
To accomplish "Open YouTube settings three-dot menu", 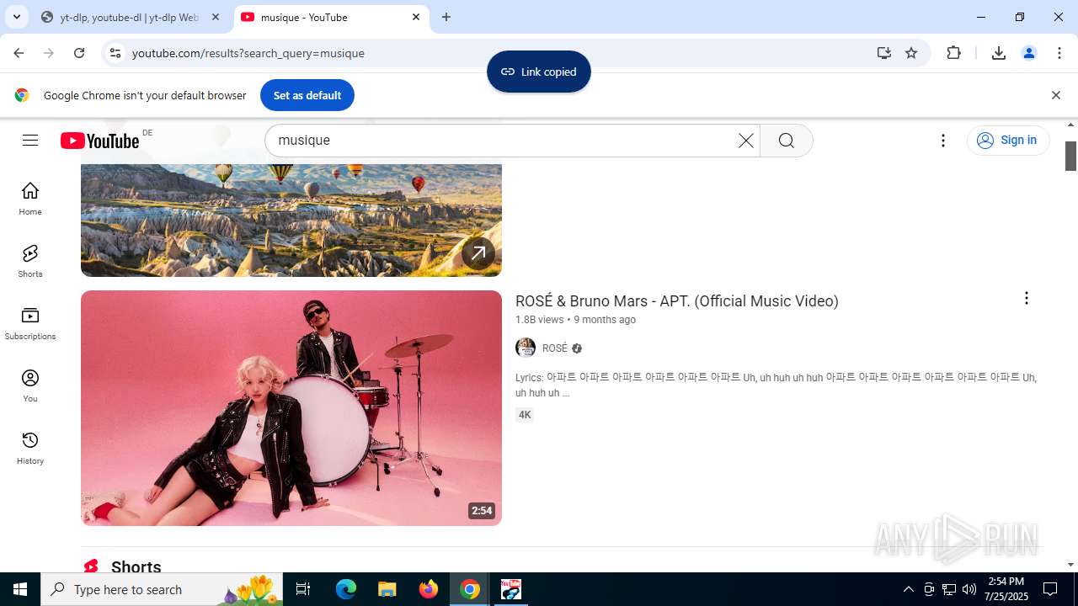I will (943, 141).
